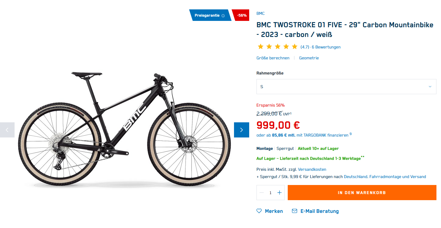Click the info icon on Preisgarantie badge

(223, 16)
